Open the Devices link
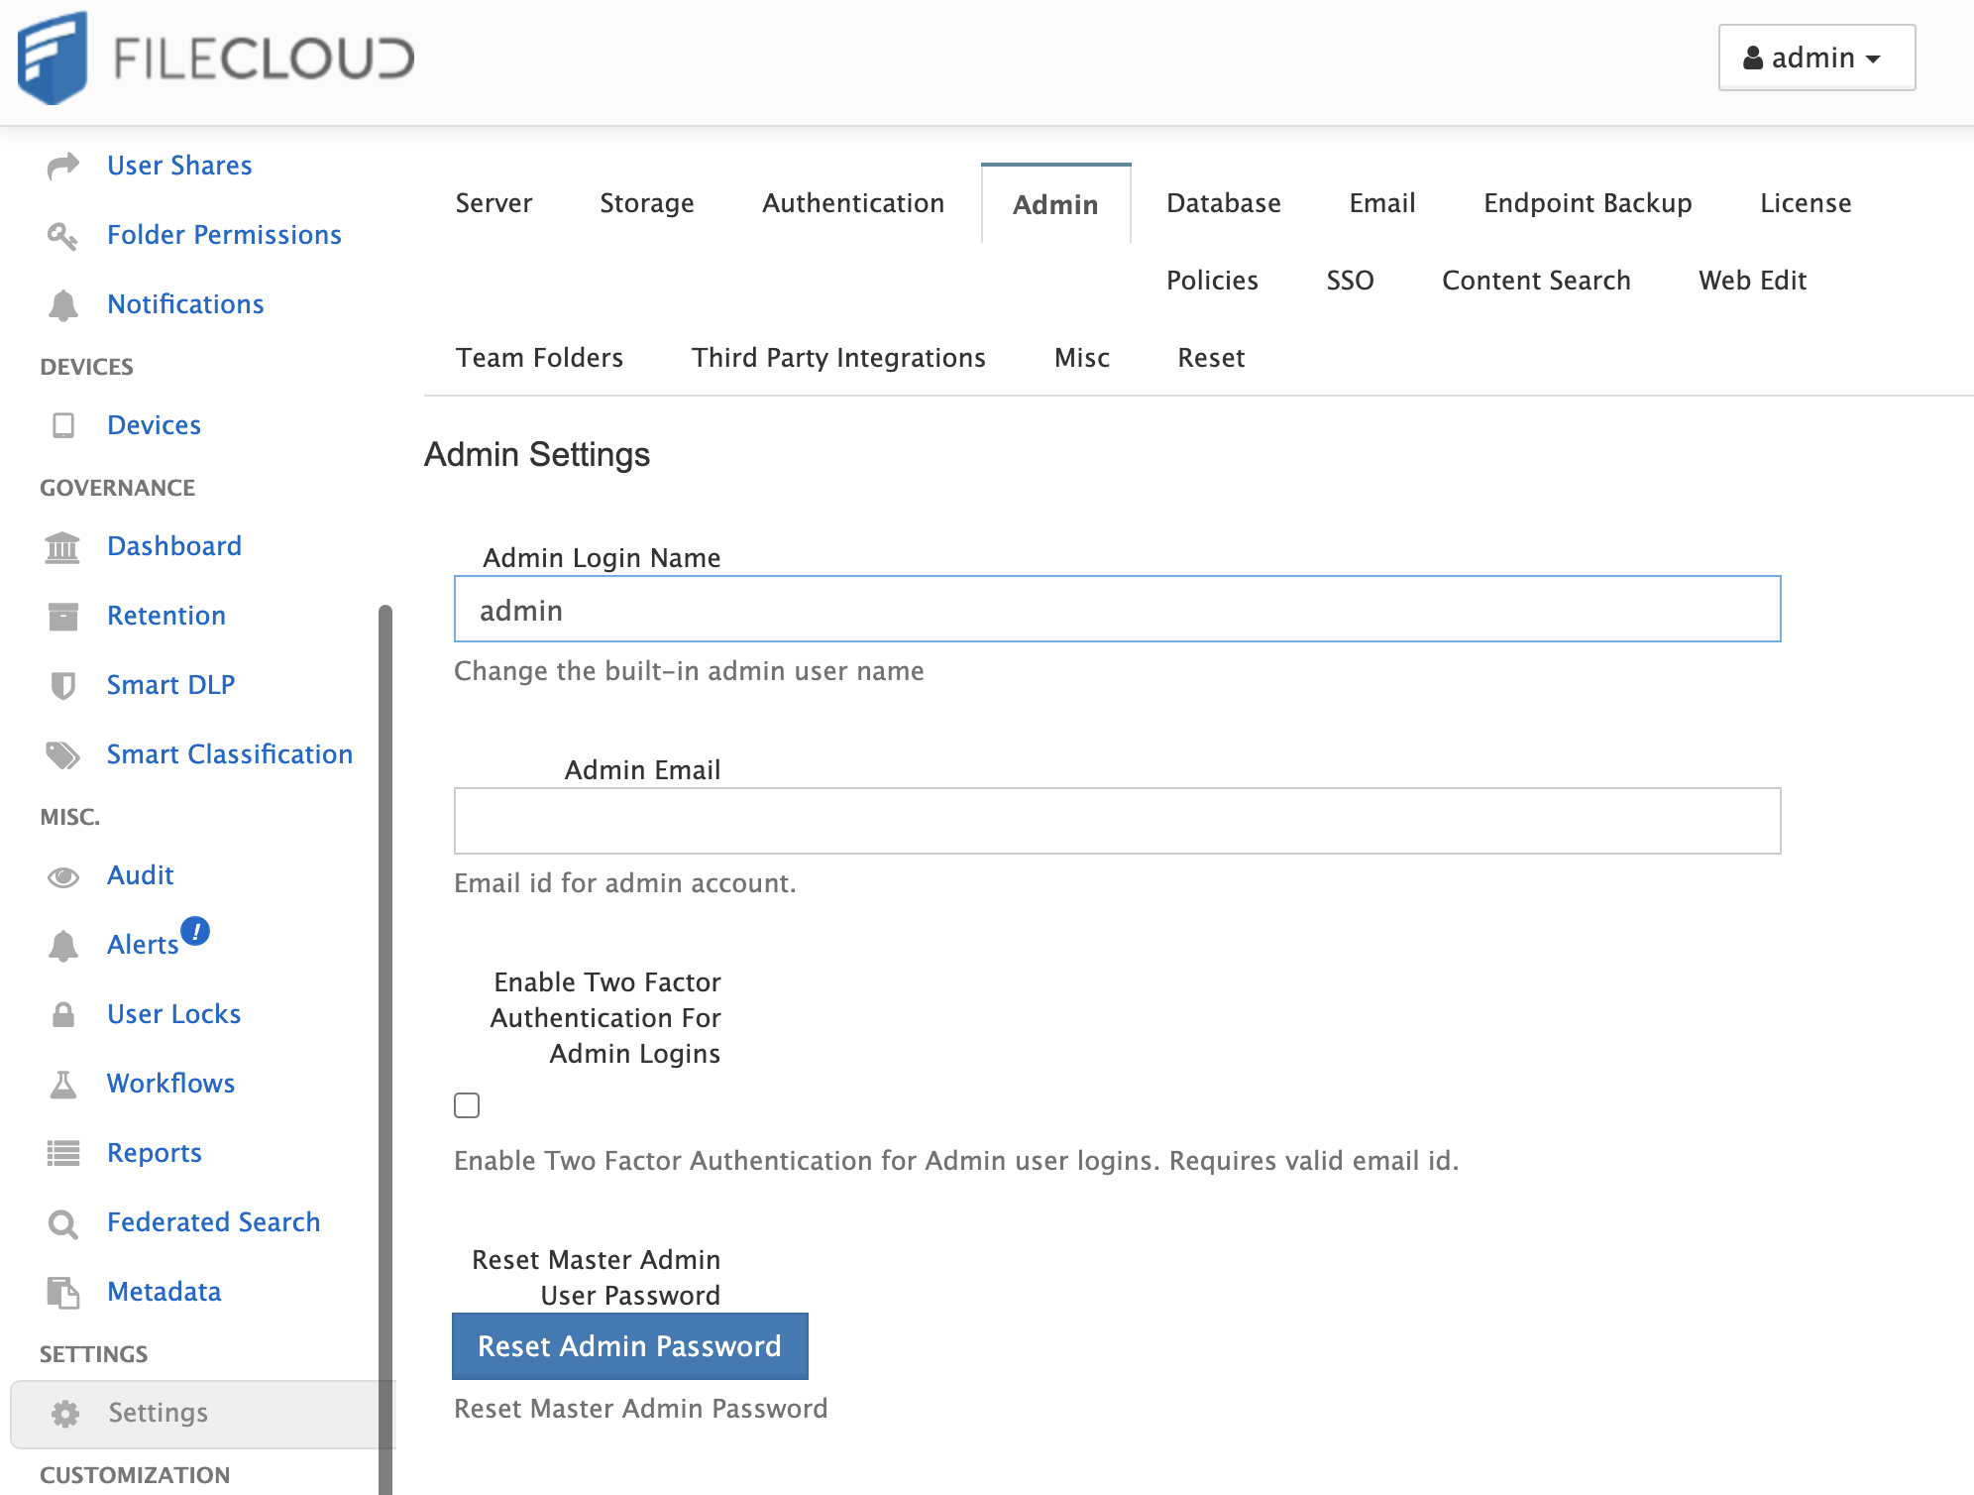This screenshot has height=1495, width=1974. 154,425
